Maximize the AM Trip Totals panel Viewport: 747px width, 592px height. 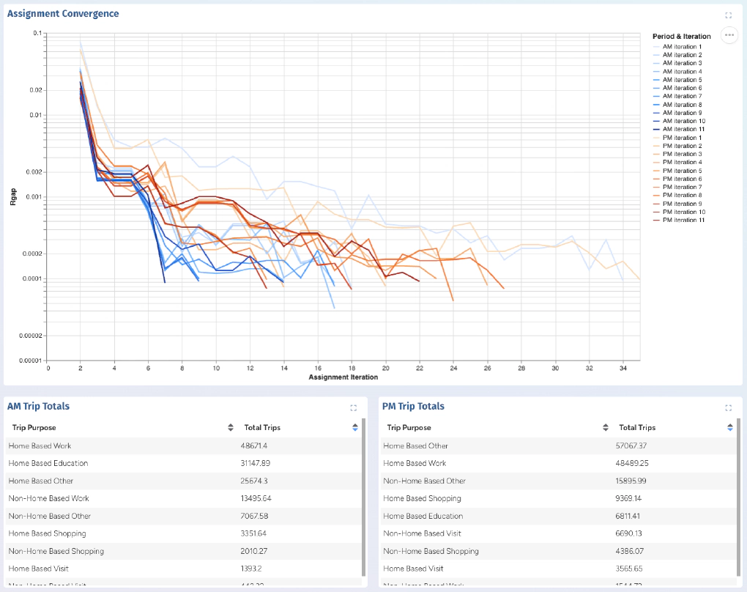pos(353,408)
